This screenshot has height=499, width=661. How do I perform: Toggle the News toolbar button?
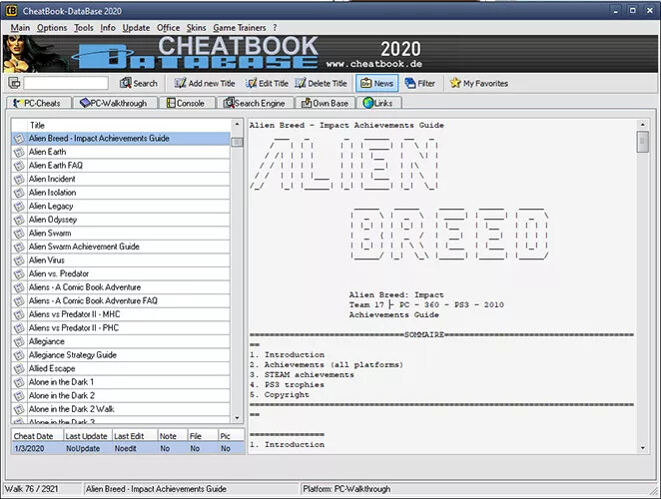[376, 84]
